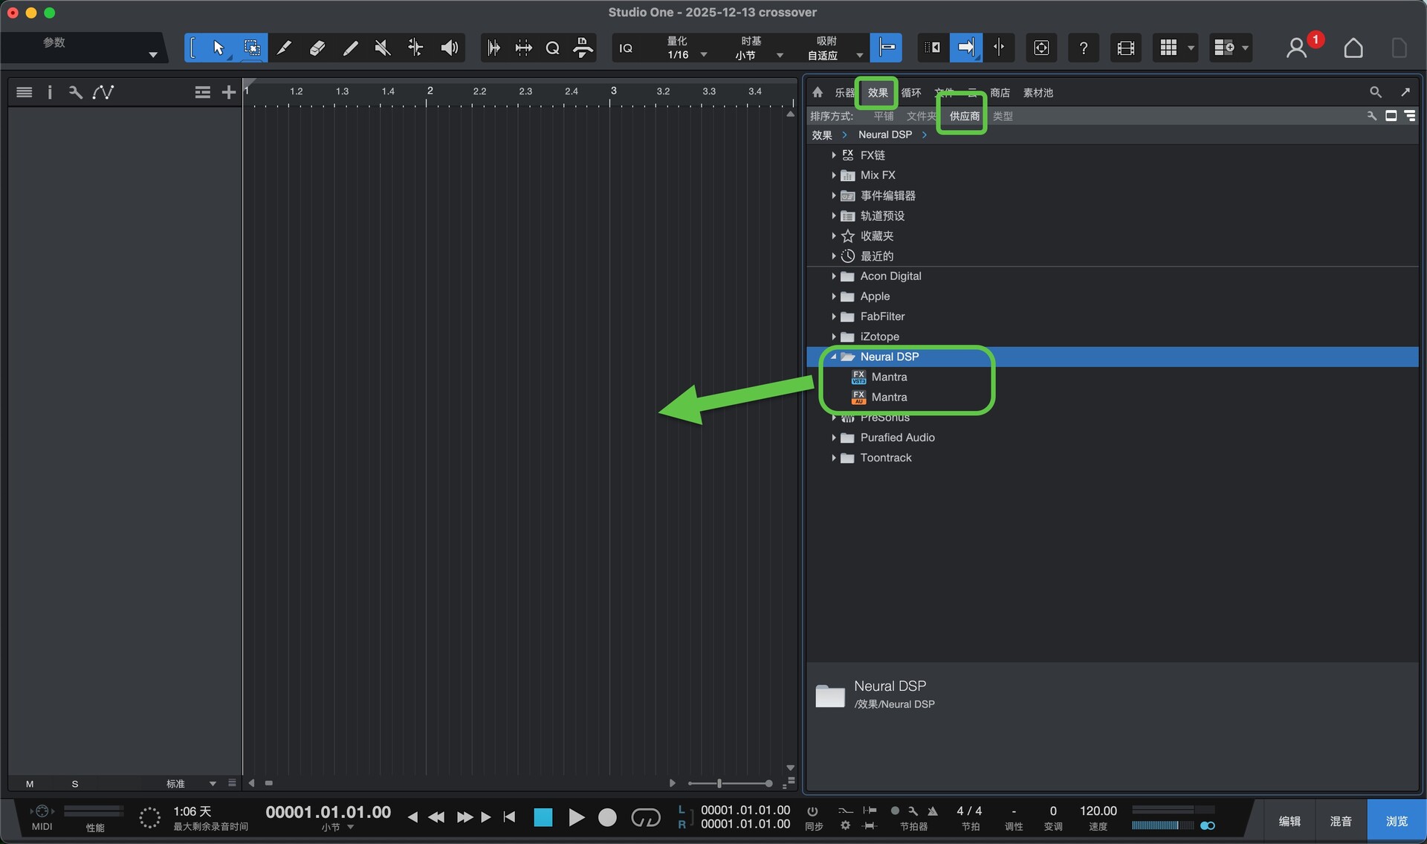Expand the FabFilter vendor folder

tap(834, 316)
